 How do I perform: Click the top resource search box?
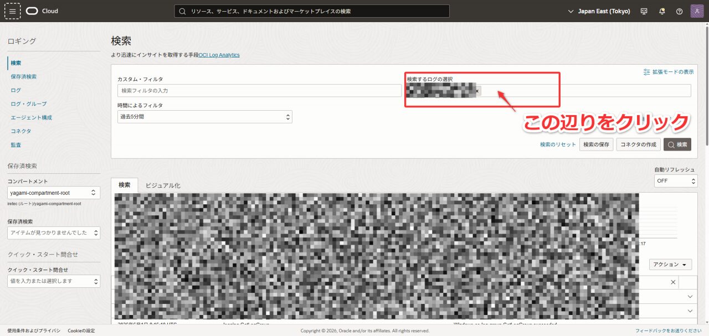[312, 11]
